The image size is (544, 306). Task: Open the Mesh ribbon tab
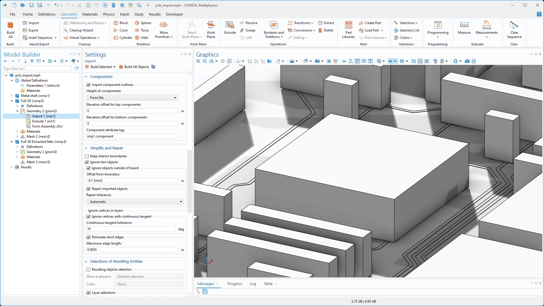click(124, 14)
